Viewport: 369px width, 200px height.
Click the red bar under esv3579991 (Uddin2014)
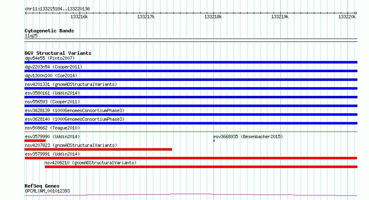tap(191, 158)
